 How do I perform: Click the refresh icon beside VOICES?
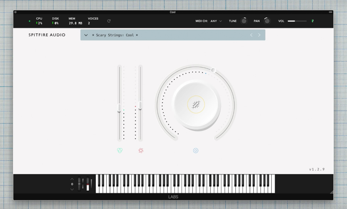(109, 21)
